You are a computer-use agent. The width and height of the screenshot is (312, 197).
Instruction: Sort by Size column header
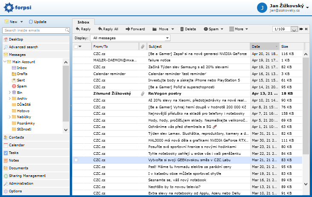pos(292,46)
